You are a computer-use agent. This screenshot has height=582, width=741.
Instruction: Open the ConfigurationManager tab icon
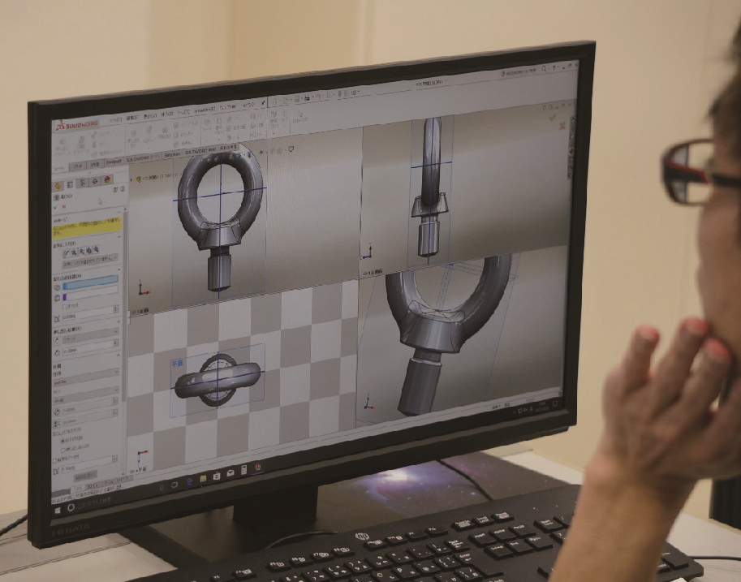tap(81, 183)
